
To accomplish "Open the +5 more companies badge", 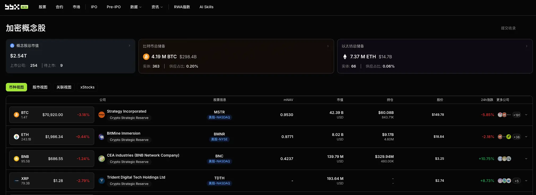I will click(x=517, y=181).
